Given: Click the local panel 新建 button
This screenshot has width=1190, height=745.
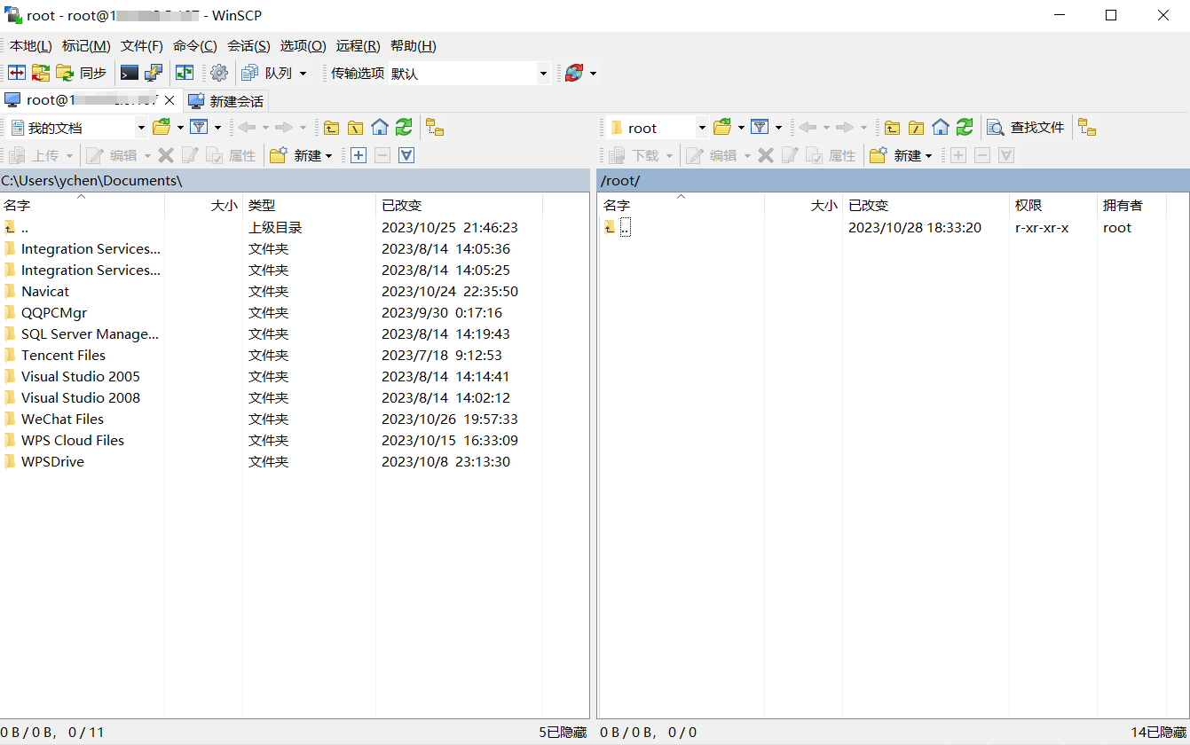Looking at the screenshot, I should (296, 155).
